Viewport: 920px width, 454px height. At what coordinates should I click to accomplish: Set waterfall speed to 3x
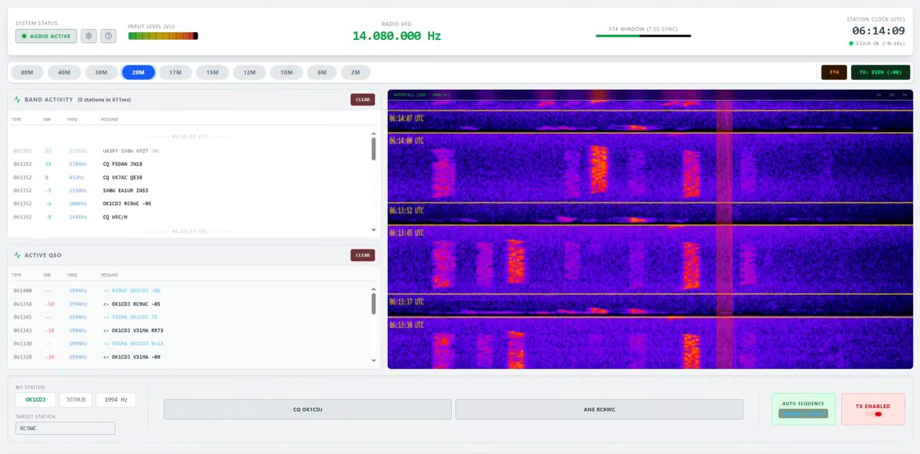point(904,94)
